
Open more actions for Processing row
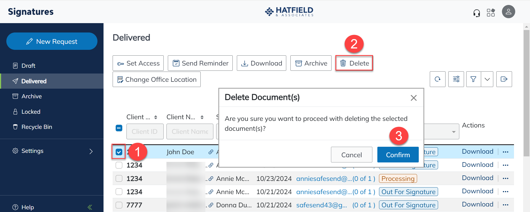tap(505, 178)
